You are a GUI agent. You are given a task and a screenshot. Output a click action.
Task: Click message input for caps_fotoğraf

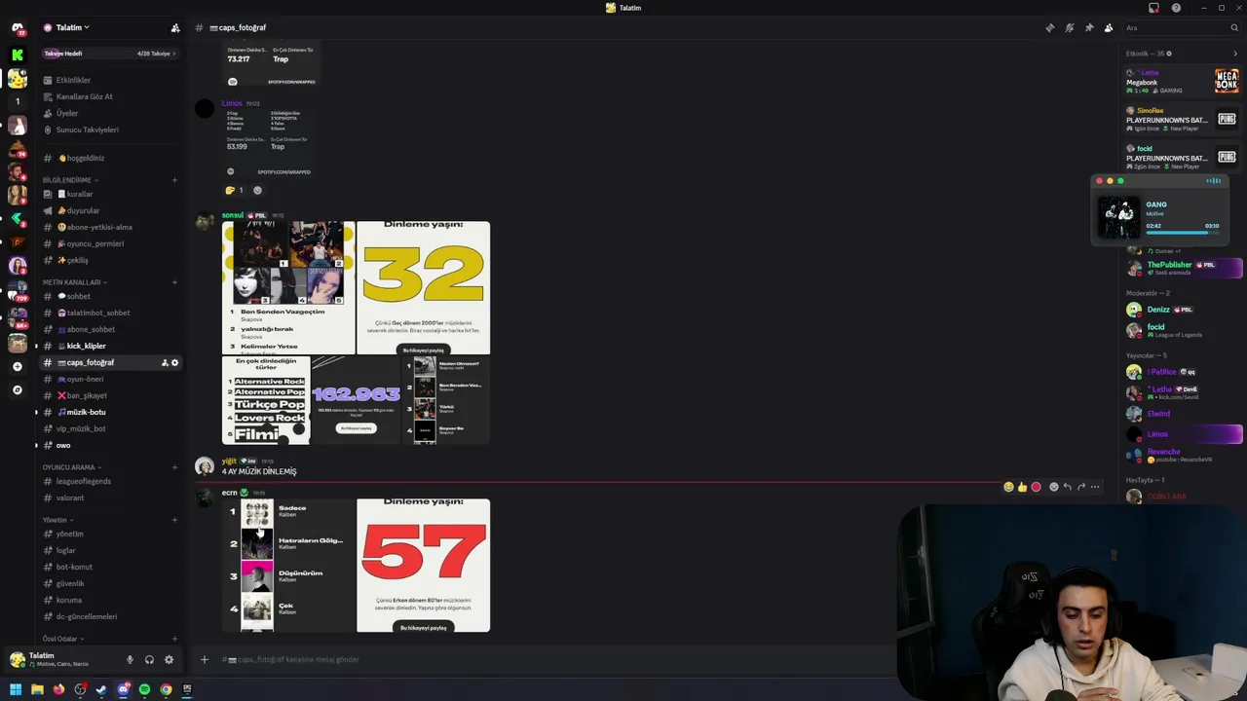(x=555, y=659)
